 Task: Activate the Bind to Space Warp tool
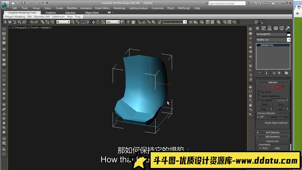click(52, 22)
